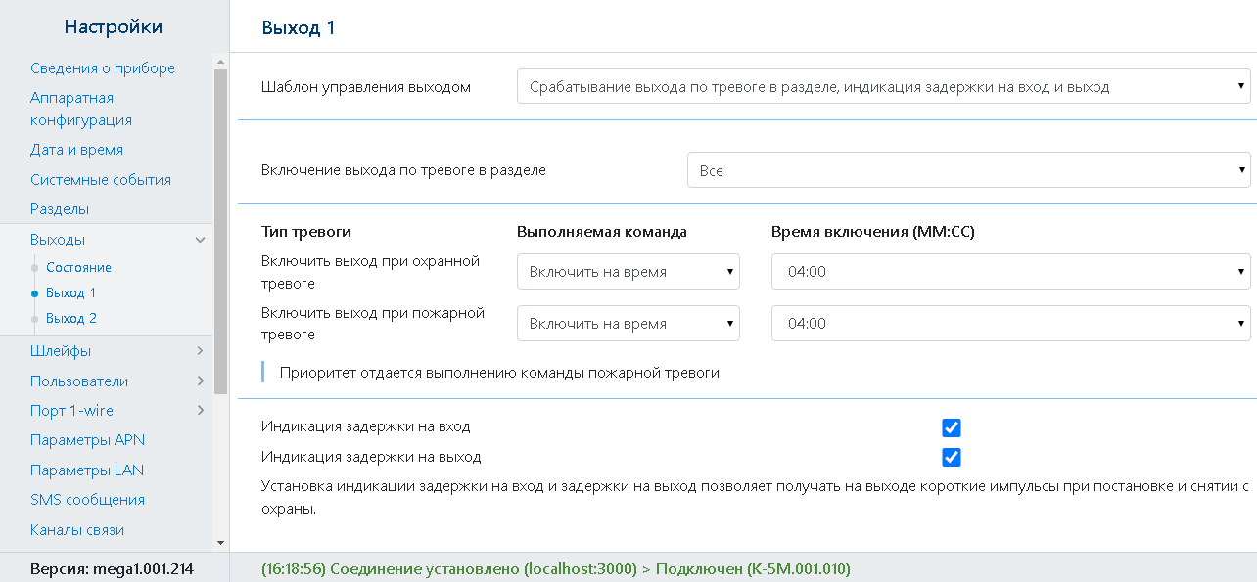
Task: Open Каналы связи page
Action: pyautogui.click(x=77, y=530)
